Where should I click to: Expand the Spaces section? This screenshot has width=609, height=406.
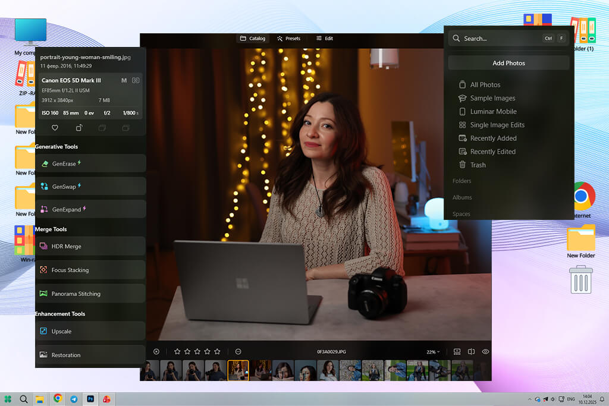tap(461, 214)
